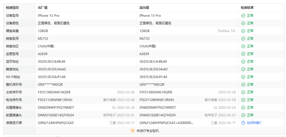Click the green check icon for 后置摄像头

click(x=243, y=108)
